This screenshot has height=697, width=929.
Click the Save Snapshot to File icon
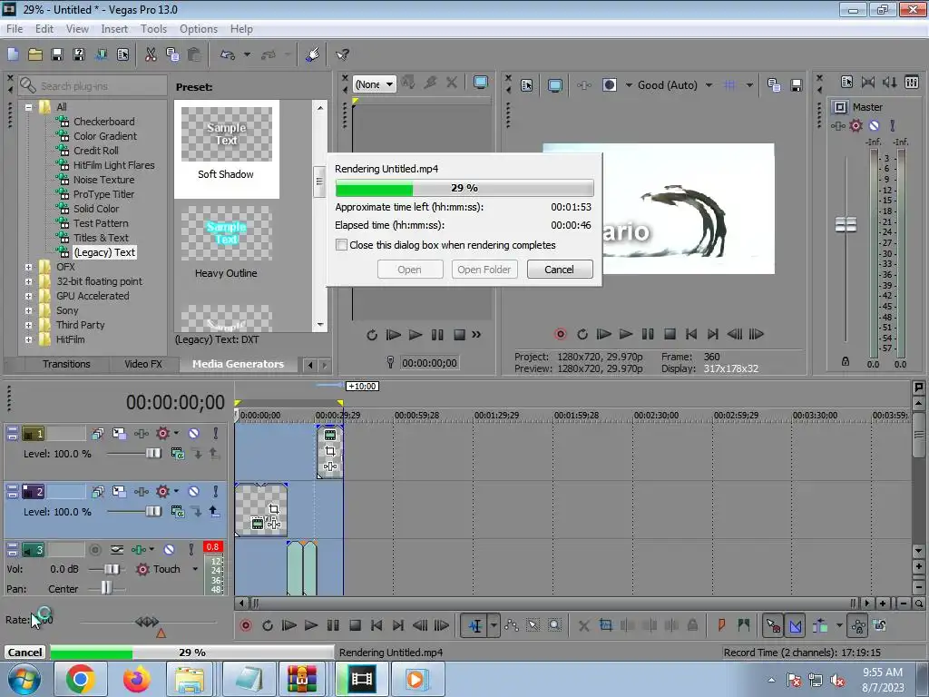[797, 85]
